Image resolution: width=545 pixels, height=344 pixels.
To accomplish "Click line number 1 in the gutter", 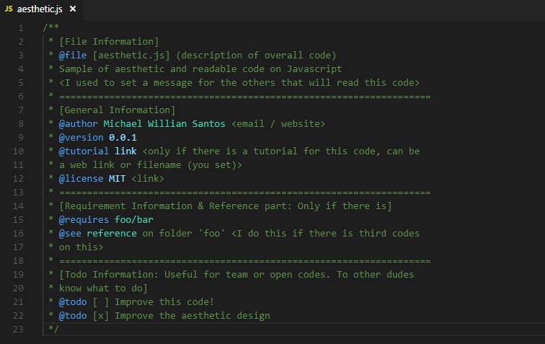I will pyautogui.click(x=21, y=28).
